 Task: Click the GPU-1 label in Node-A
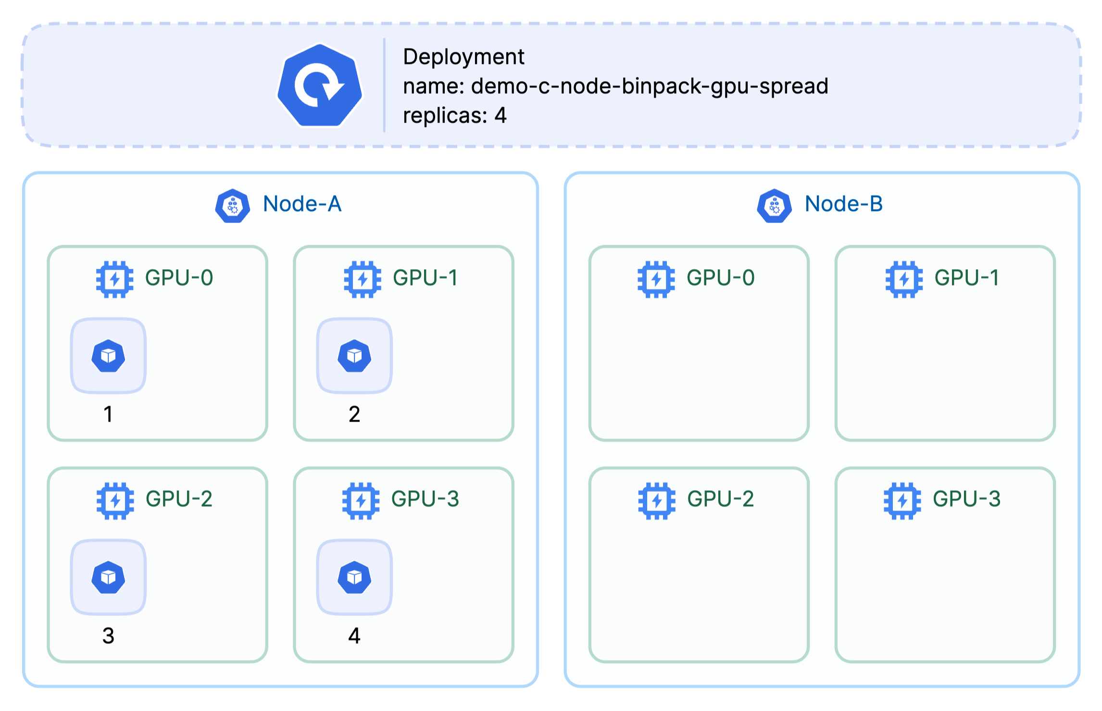[426, 277]
